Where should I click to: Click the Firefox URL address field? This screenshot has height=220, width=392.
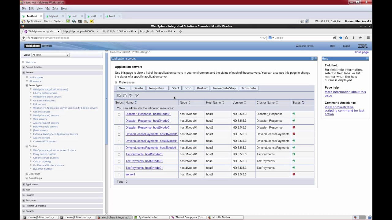(x=144, y=38)
